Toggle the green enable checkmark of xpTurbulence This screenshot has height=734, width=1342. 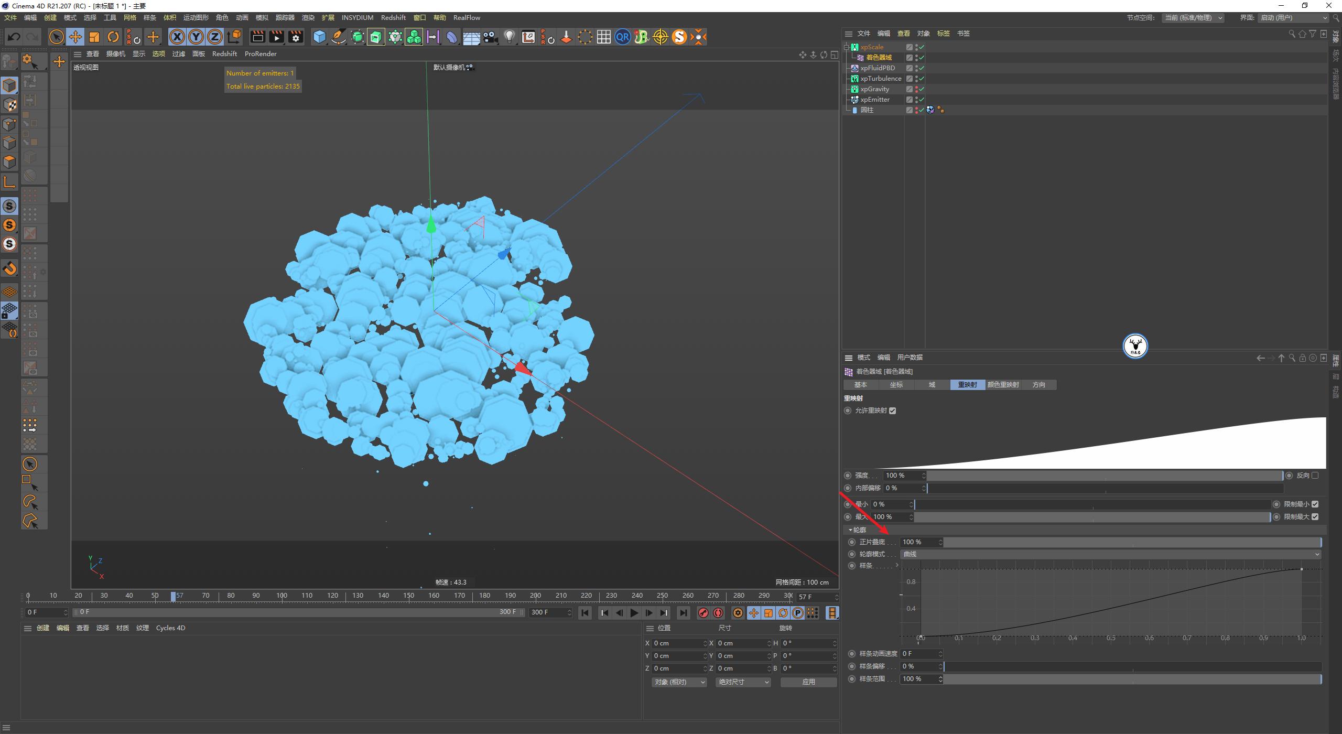coord(921,78)
